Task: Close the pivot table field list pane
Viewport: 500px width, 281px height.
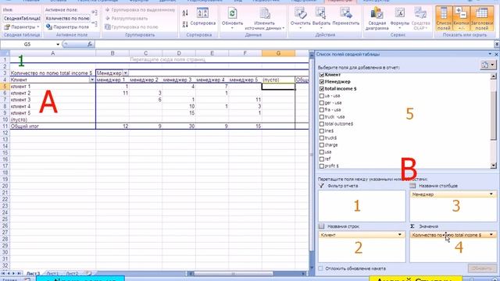Action: click(x=496, y=54)
